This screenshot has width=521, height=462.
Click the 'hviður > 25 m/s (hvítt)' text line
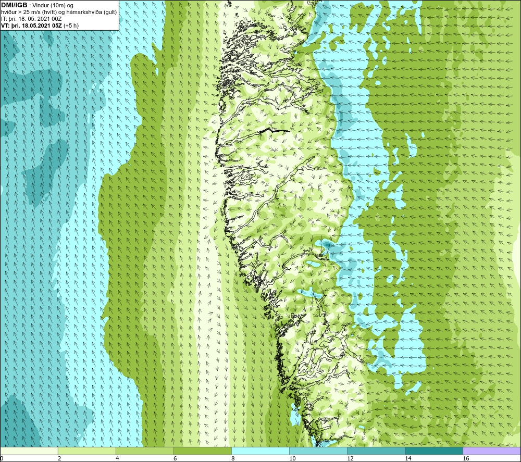(59, 13)
